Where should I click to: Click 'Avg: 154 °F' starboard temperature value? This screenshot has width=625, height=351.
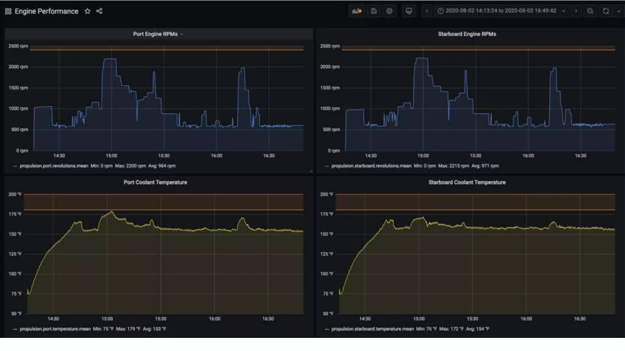(478, 329)
